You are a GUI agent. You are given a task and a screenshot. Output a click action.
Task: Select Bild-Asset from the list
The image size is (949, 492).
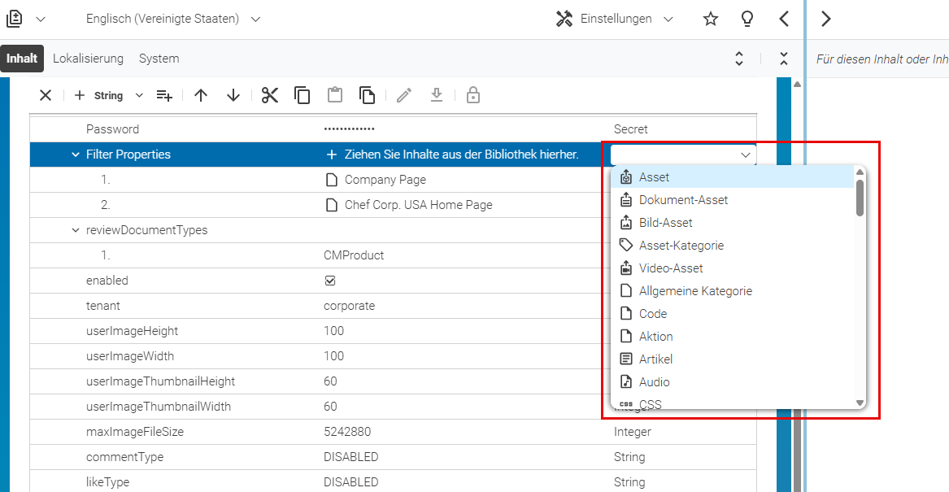[x=733, y=223]
